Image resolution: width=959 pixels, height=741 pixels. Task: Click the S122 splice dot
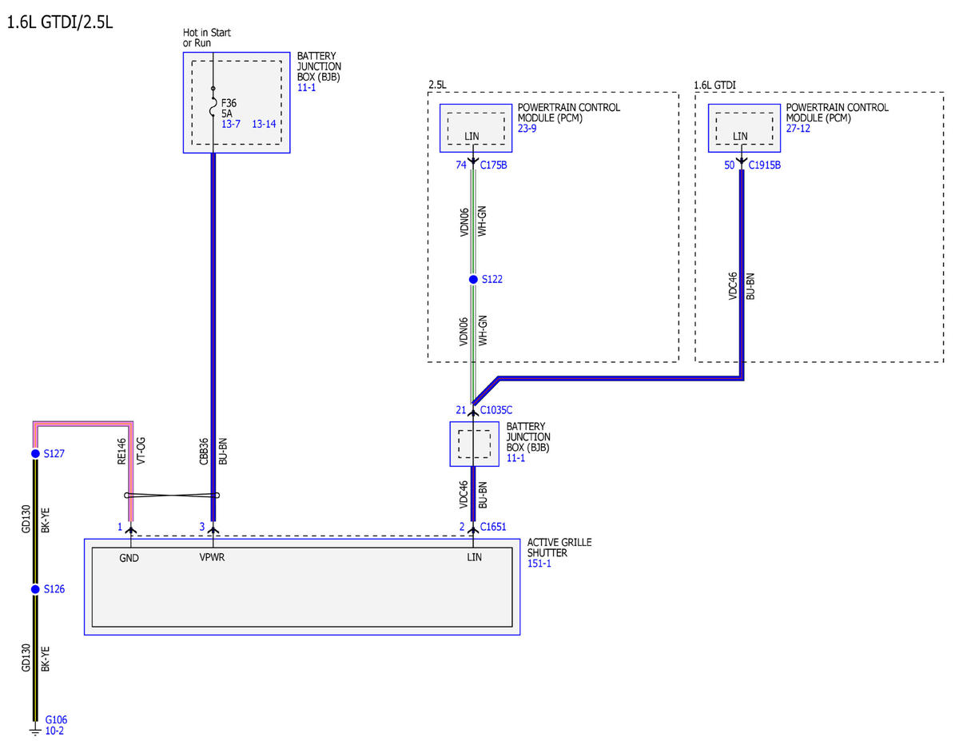click(x=473, y=279)
